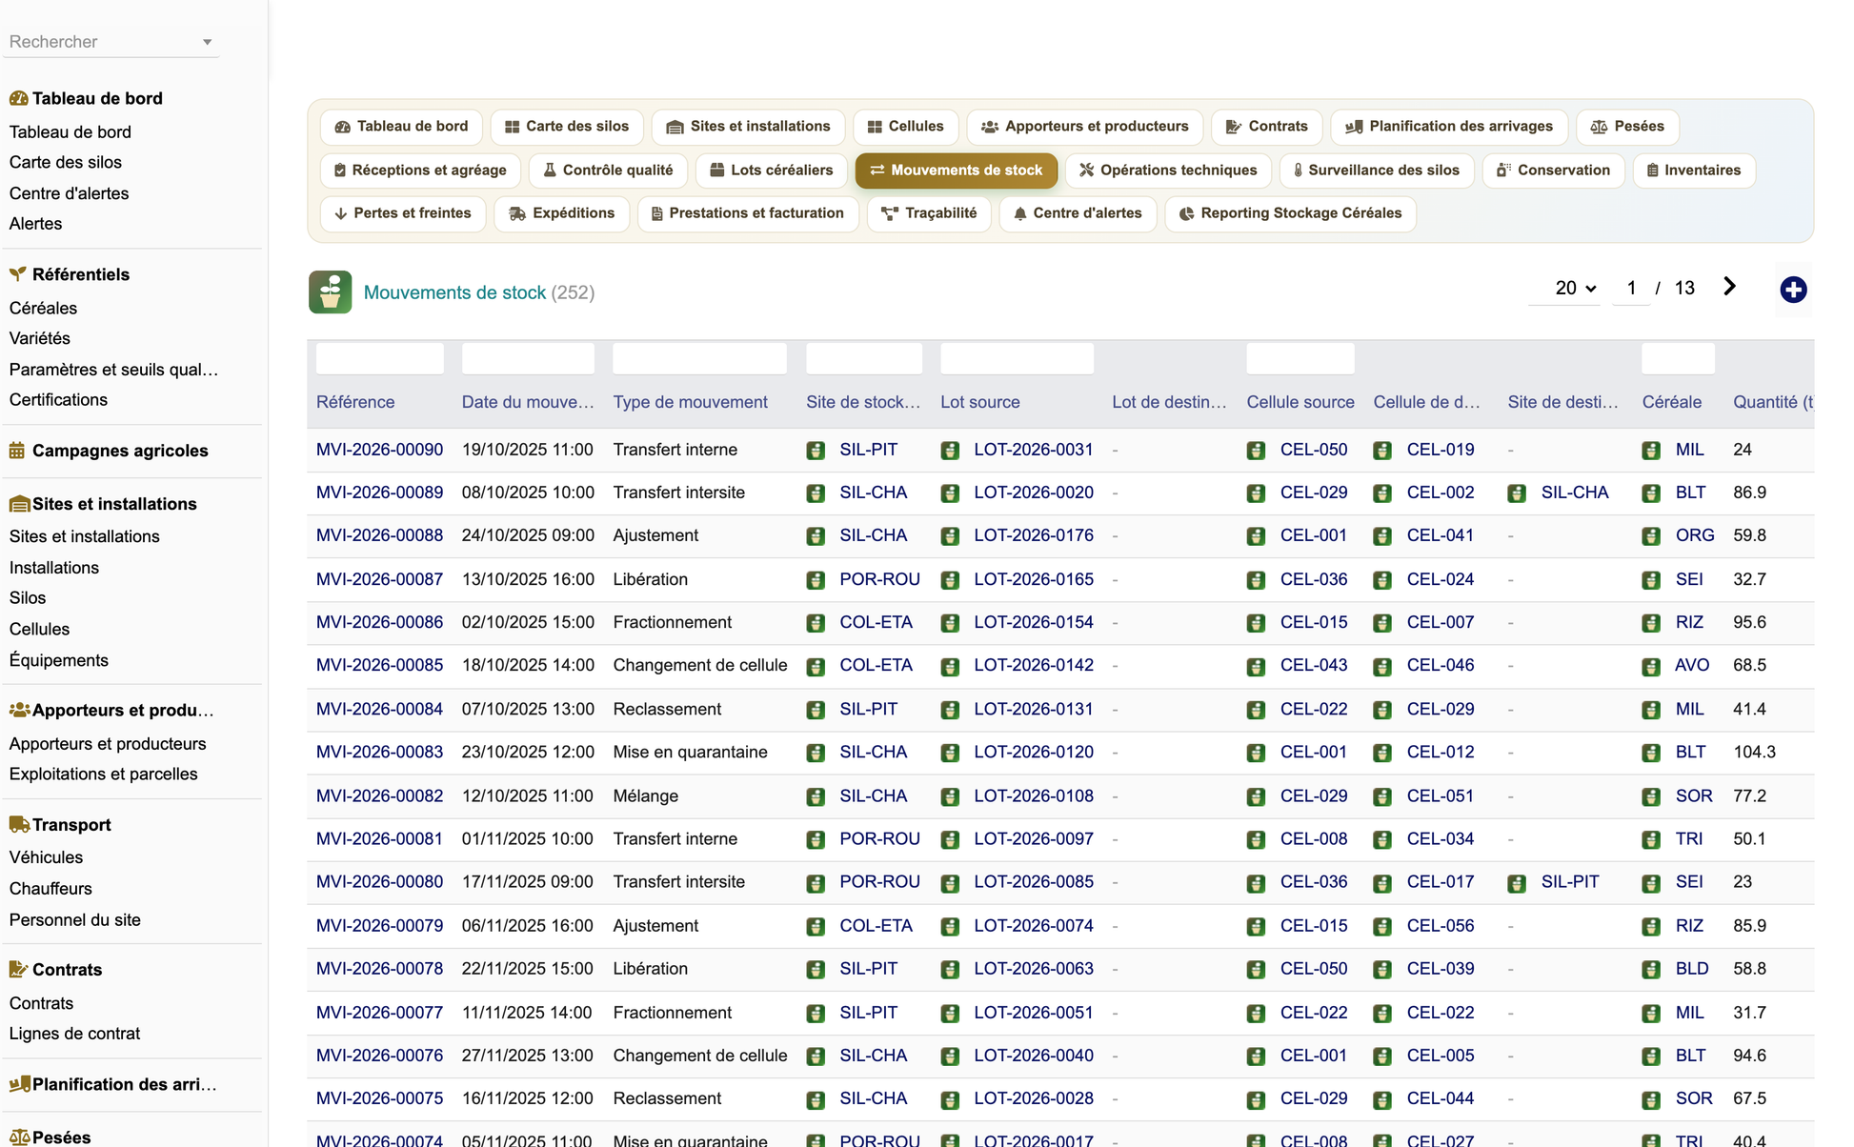Open Lignes de contrat in sidebar
Image resolution: width=1854 pixels, height=1147 pixels.
click(74, 1034)
